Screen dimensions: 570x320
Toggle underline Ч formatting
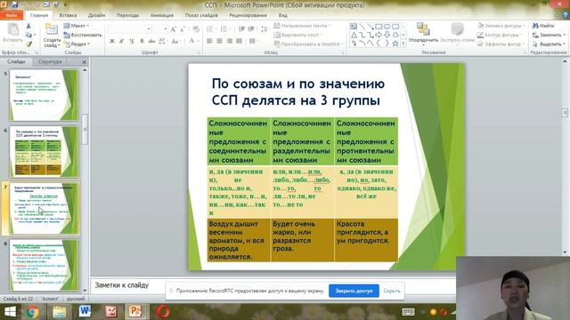[132, 41]
